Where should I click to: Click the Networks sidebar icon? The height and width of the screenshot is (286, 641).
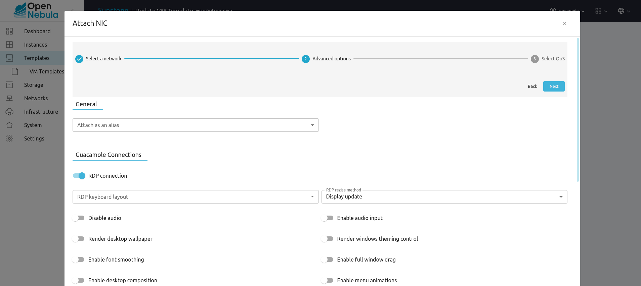click(9, 98)
